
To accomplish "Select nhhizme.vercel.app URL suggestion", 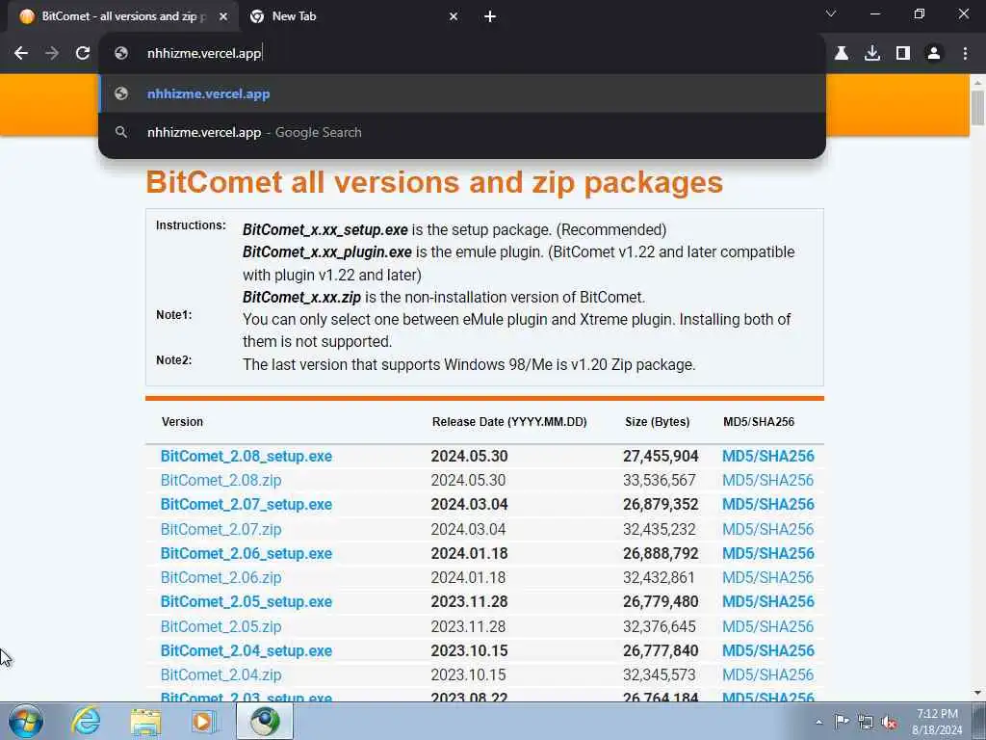I will click(x=461, y=93).
